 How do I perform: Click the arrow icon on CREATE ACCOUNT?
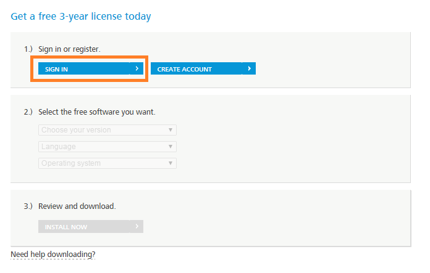tap(249, 68)
